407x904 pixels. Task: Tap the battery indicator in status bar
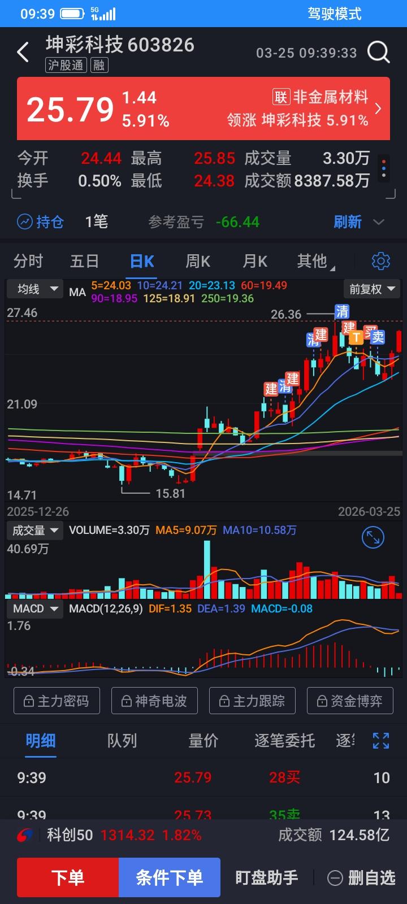click(x=72, y=14)
